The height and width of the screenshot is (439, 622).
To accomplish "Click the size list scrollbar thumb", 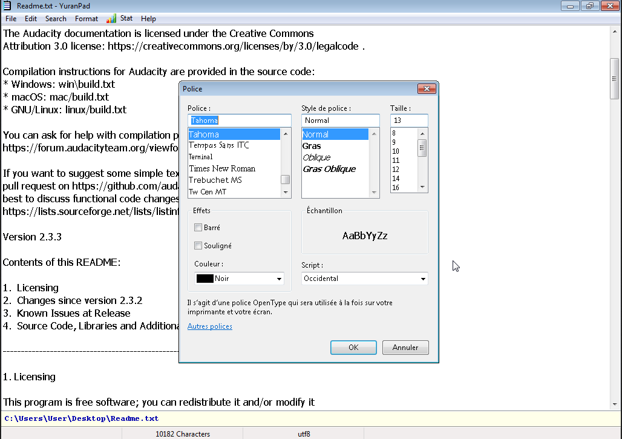I will pyautogui.click(x=422, y=148).
